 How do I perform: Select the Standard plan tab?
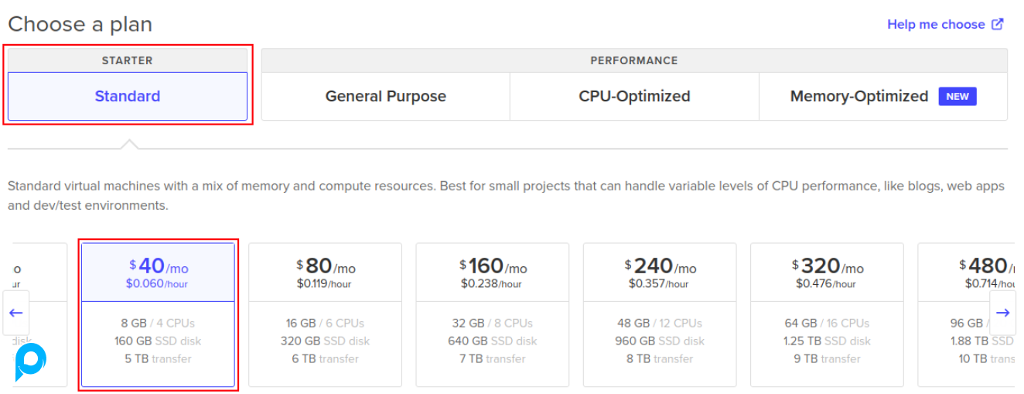[x=128, y=97]
